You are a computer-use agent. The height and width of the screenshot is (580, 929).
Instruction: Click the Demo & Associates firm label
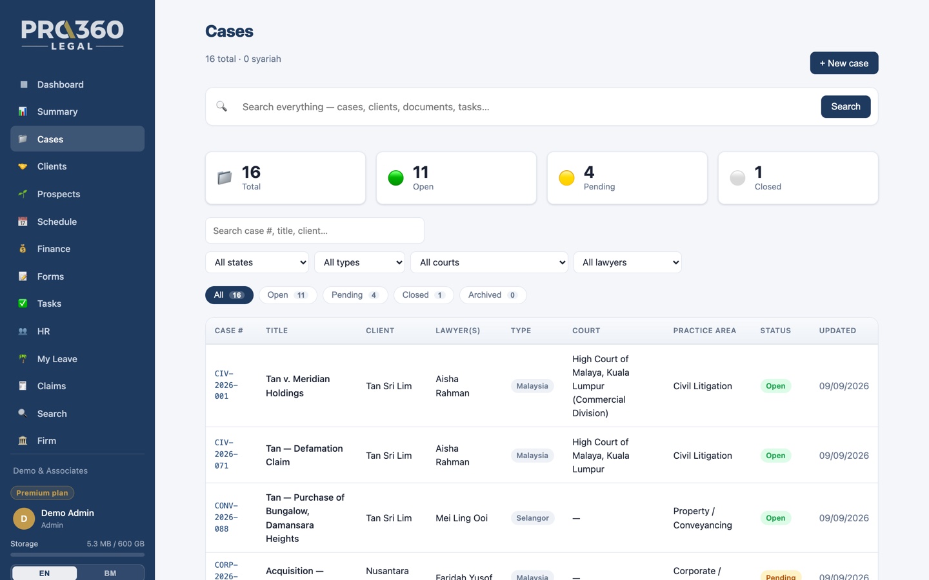click(x=50, y=471)
